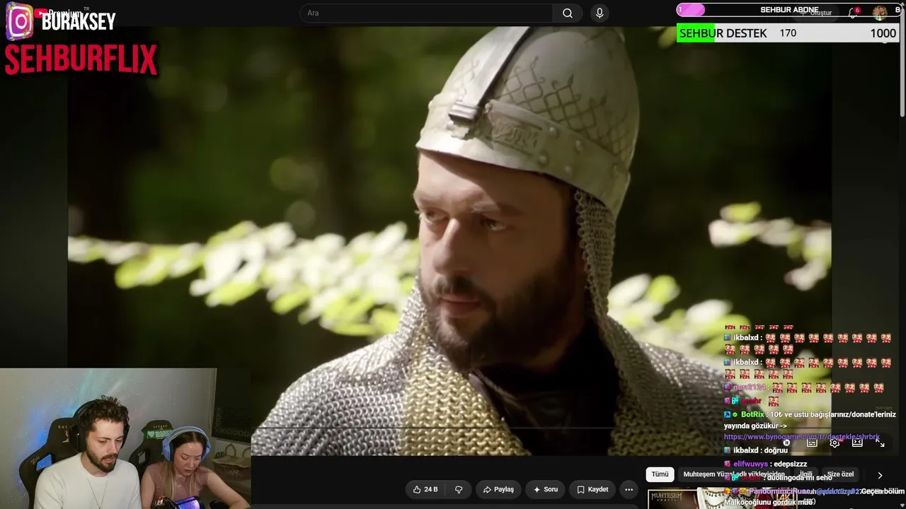Click the chat message "ikbalxd : doğruu"
The width and height of the screenshot is (906, 509).
tap(755, 450)
